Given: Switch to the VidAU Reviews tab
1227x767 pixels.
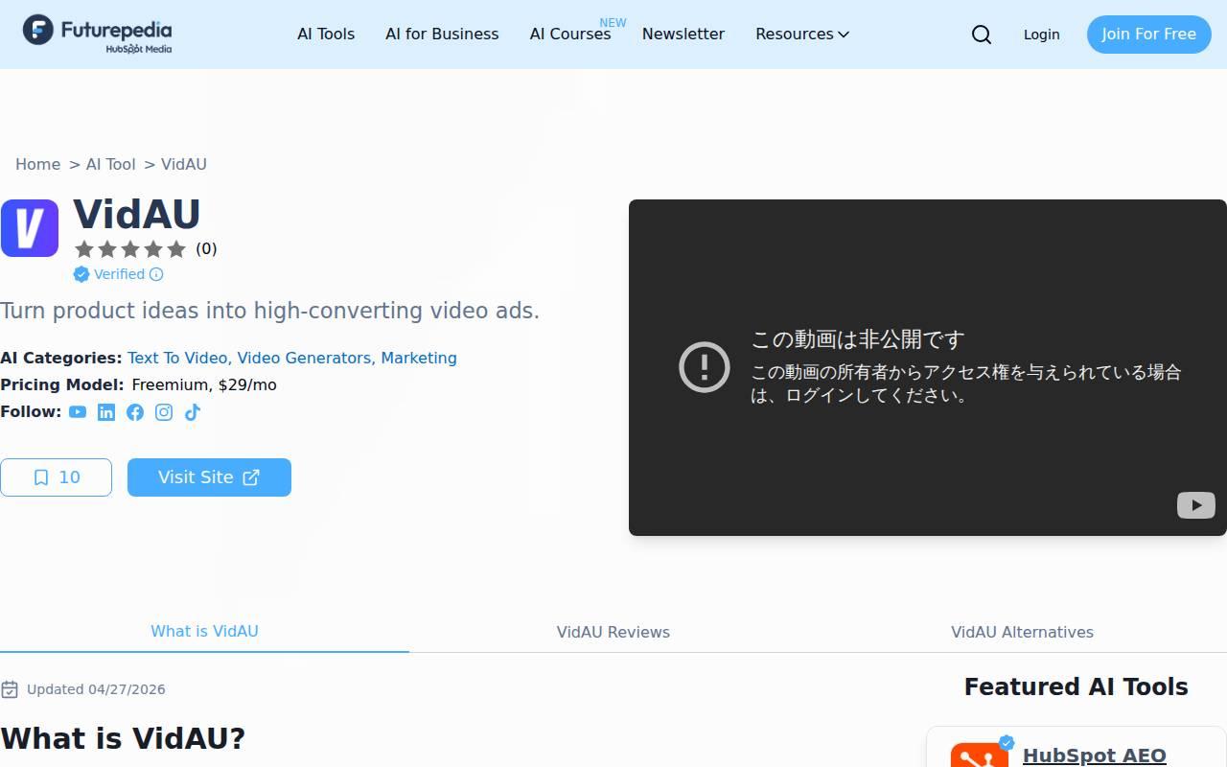Looking at the screenshot, I should pos(613,632).
